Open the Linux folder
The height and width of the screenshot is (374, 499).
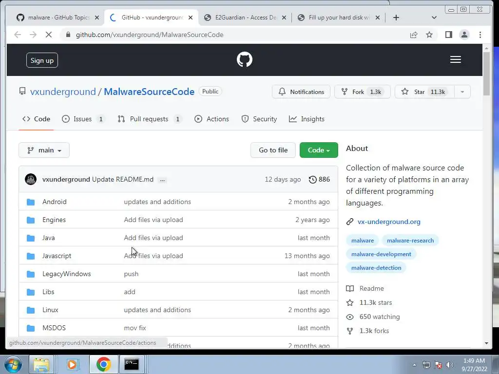[x=50, y=310]
